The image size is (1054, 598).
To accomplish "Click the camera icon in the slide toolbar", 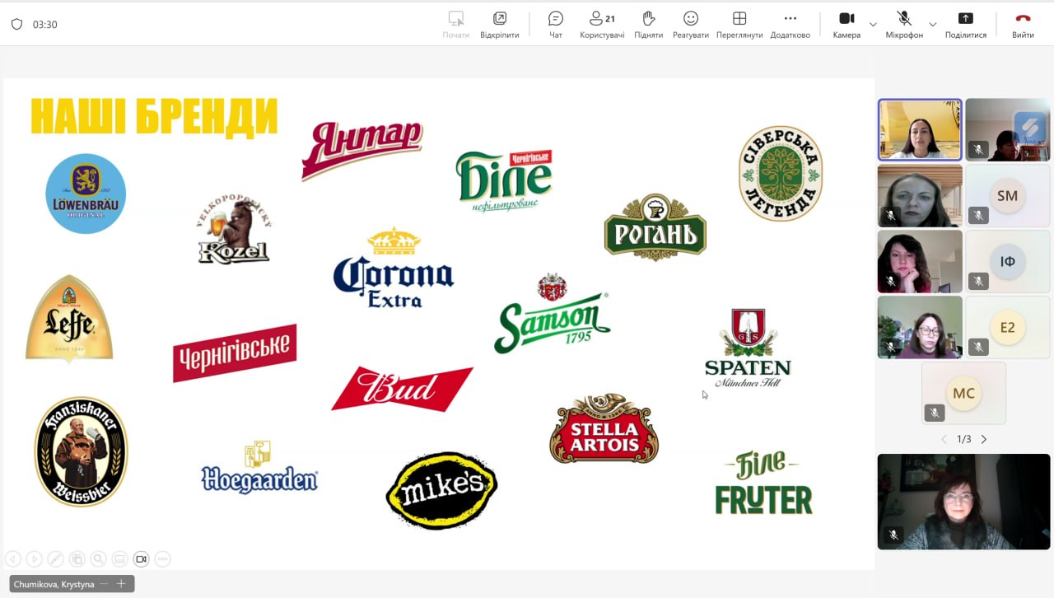I will pyautogui.click(x=141, y=559).
